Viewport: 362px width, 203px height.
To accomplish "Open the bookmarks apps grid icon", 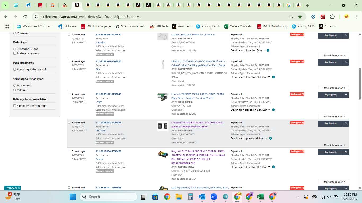I will (7, 26).
